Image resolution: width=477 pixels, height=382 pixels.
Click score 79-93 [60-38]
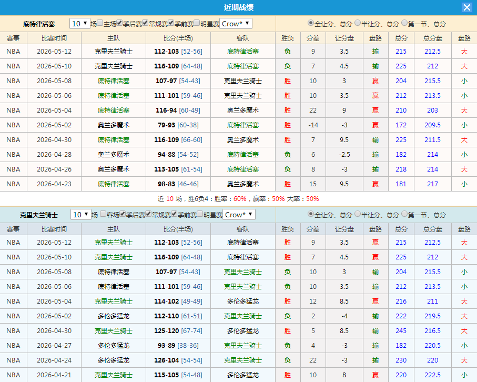coord(178,125)
